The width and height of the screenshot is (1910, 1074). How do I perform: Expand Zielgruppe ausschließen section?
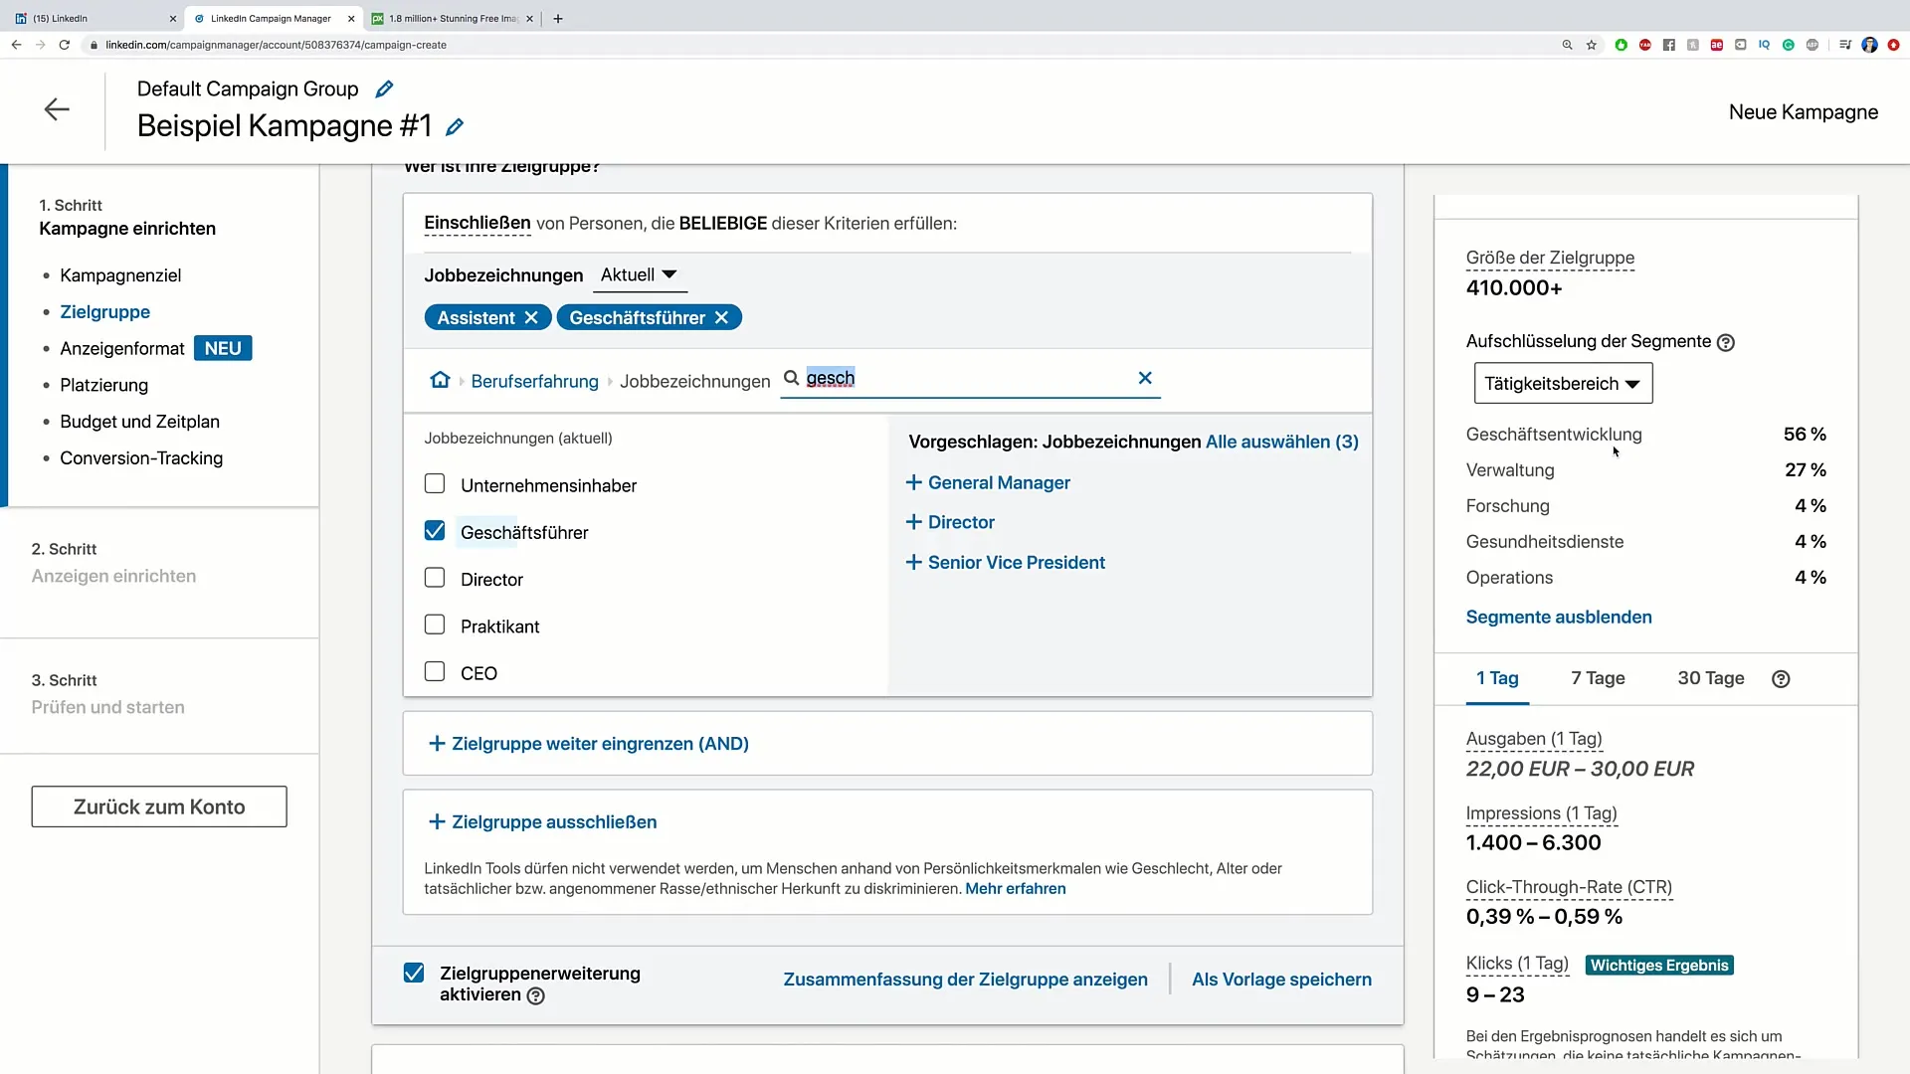click(543, 822)
